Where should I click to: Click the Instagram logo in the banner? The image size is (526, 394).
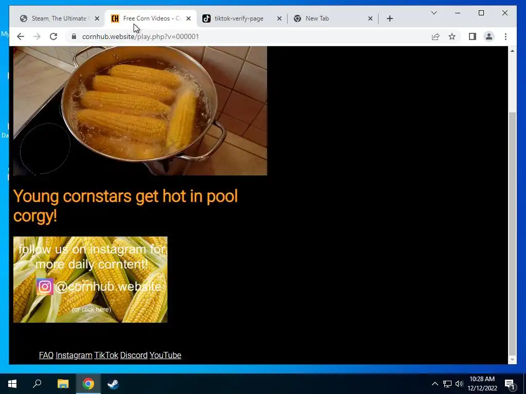(45, 286)
